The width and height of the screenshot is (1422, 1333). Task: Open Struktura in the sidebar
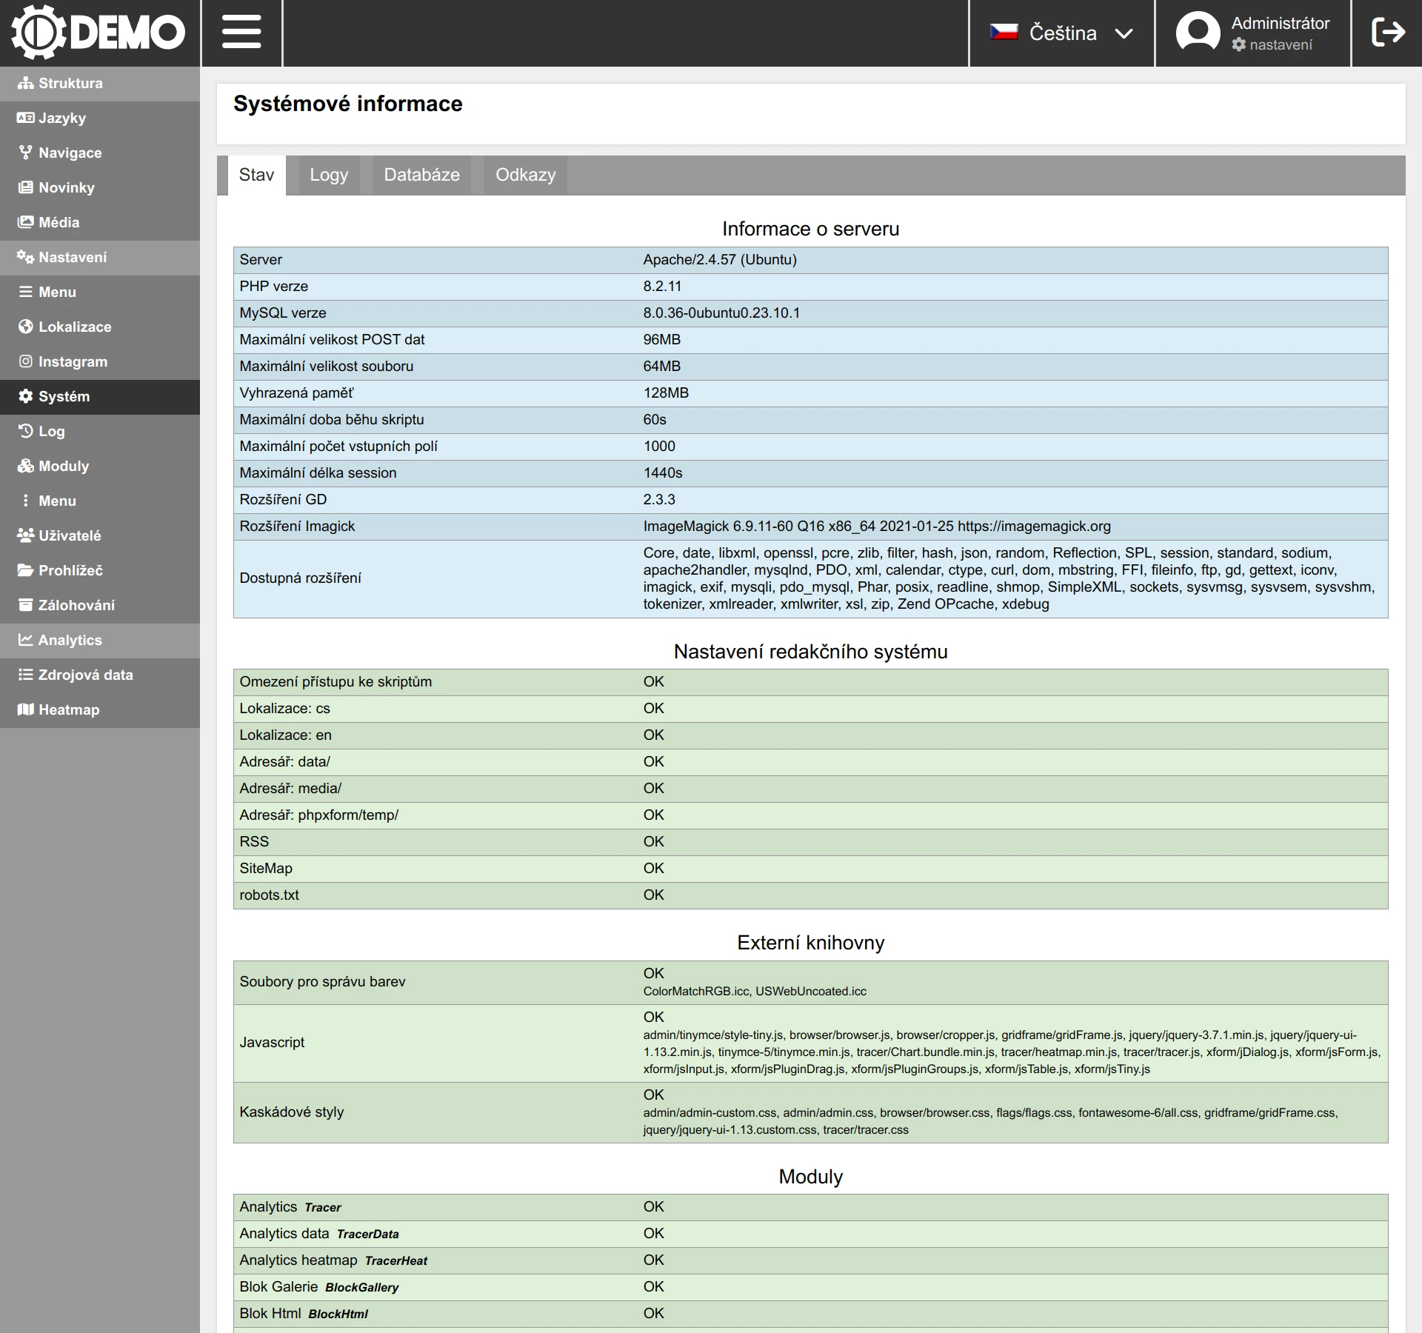(70, 83)
